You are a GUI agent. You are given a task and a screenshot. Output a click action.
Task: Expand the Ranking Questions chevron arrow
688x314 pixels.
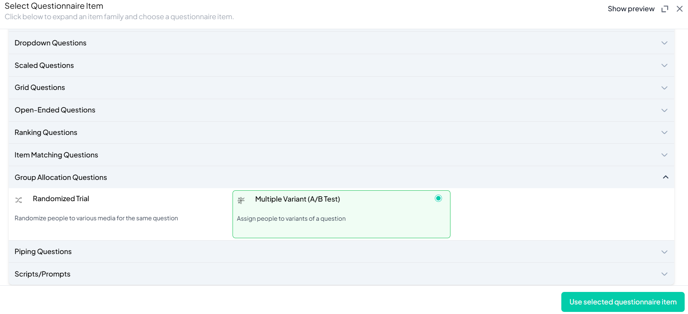click(x=664, y=132)
